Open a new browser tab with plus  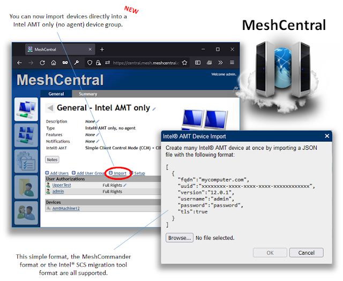(102, 50)
